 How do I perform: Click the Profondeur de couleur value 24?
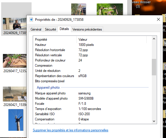(x=80, y=60)
